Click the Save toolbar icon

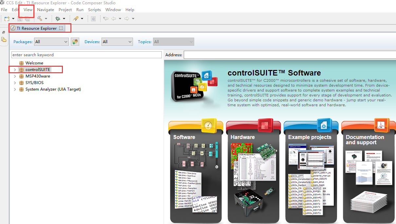[20, 18]
